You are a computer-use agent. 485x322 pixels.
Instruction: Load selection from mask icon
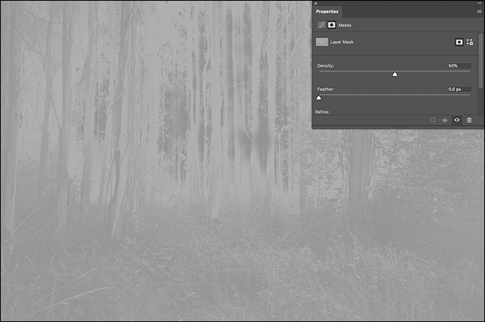(x=433, y=120)
